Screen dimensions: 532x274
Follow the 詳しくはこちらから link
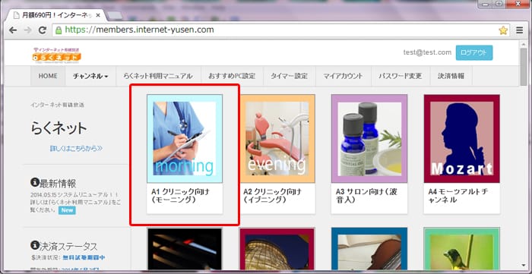pos(76,148)
